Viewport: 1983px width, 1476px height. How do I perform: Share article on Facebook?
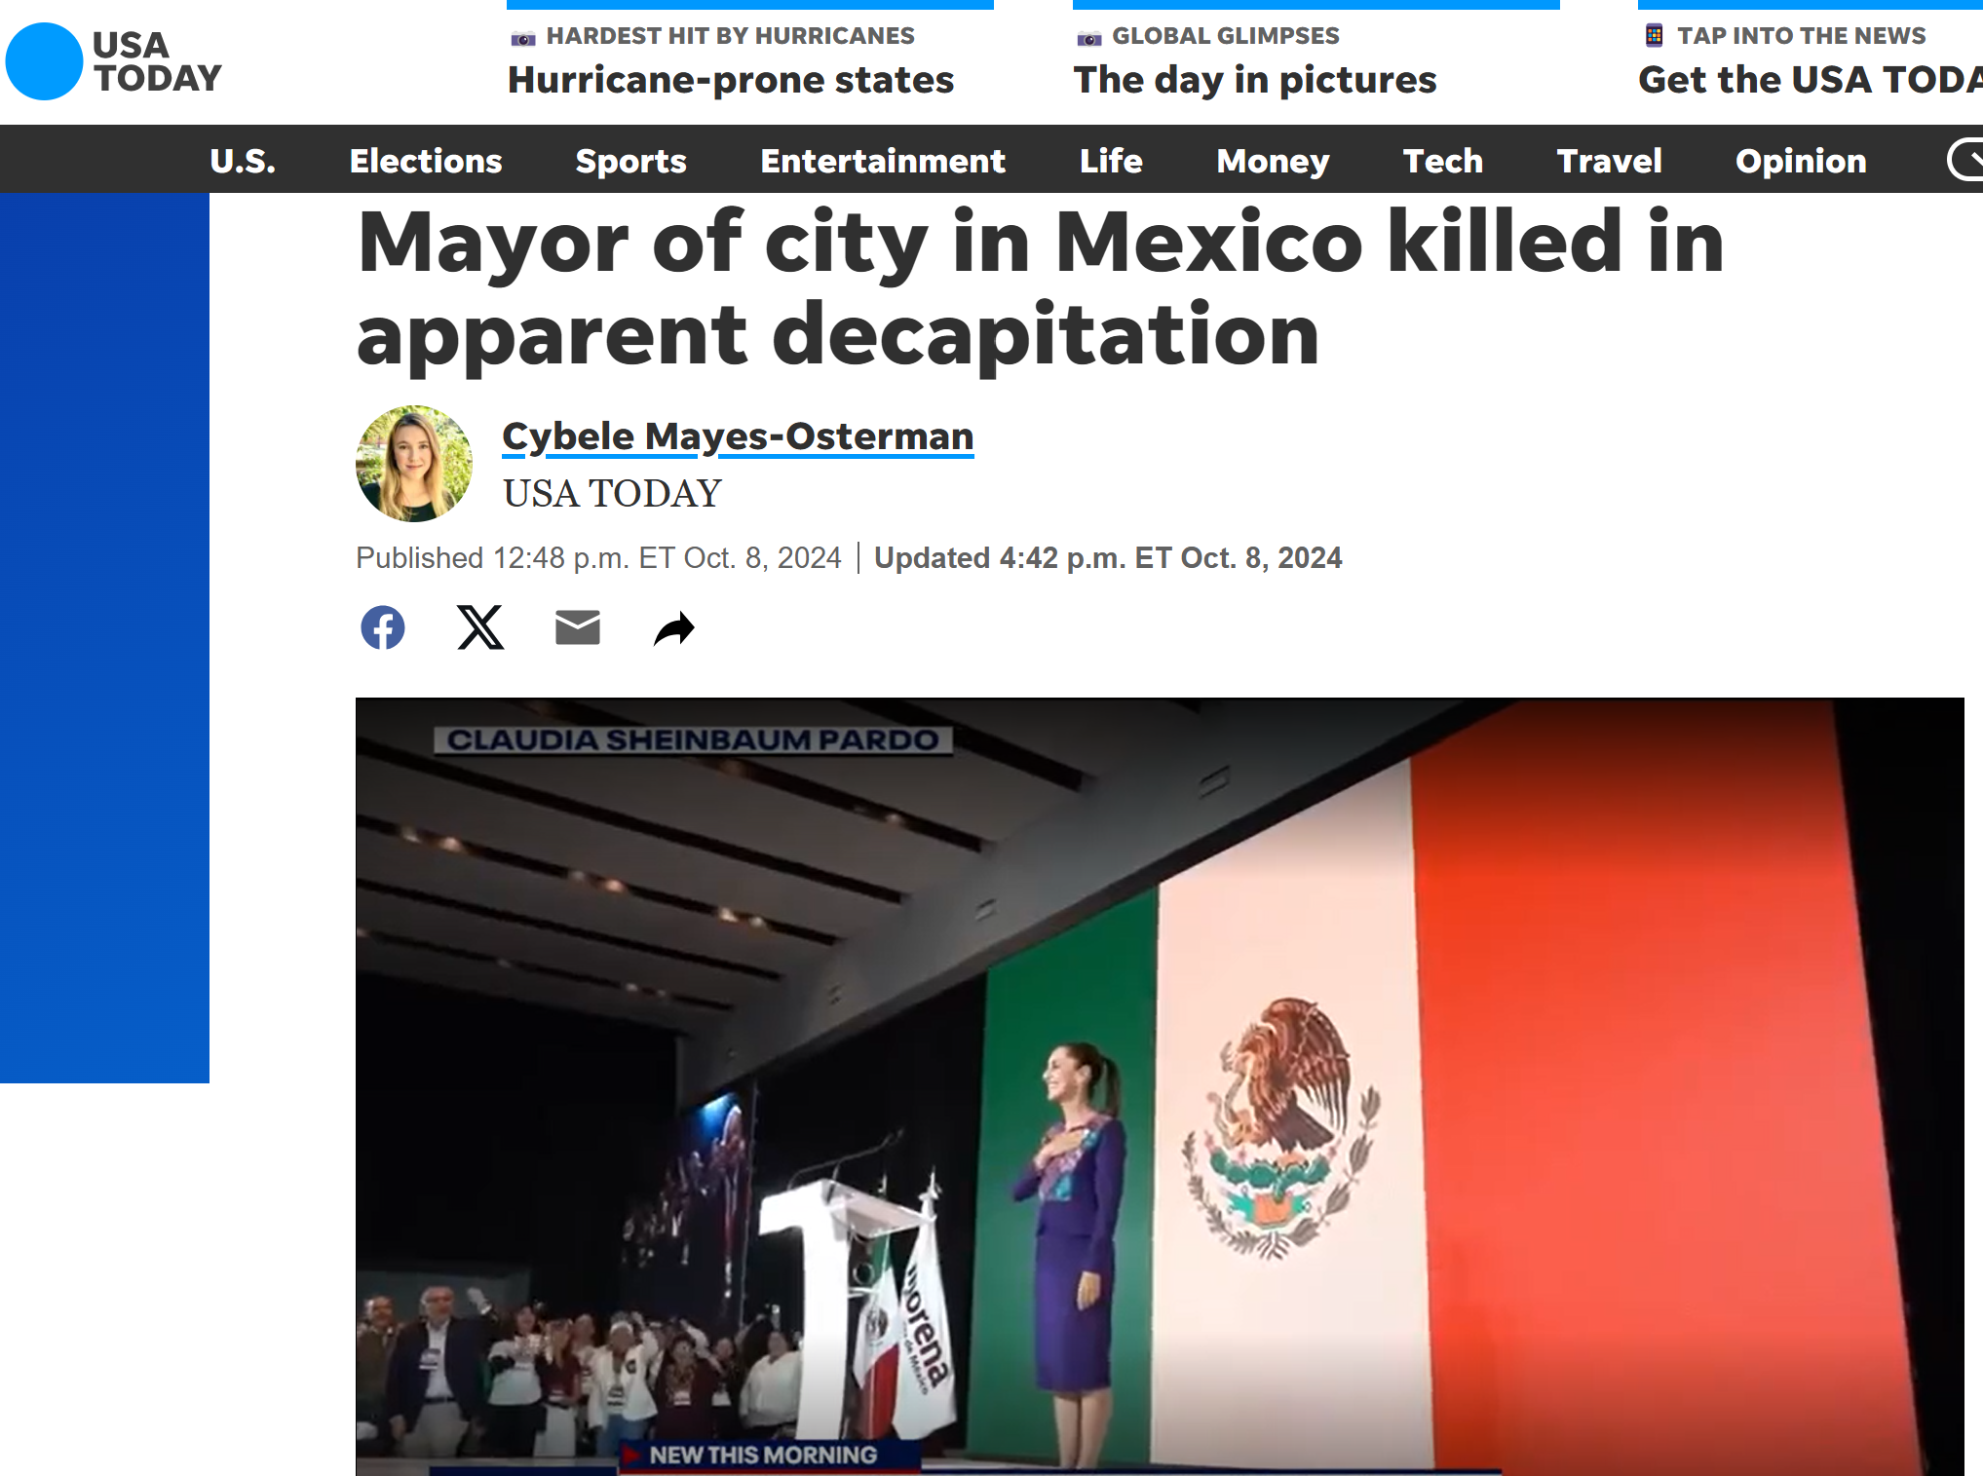tap(383, 627)
